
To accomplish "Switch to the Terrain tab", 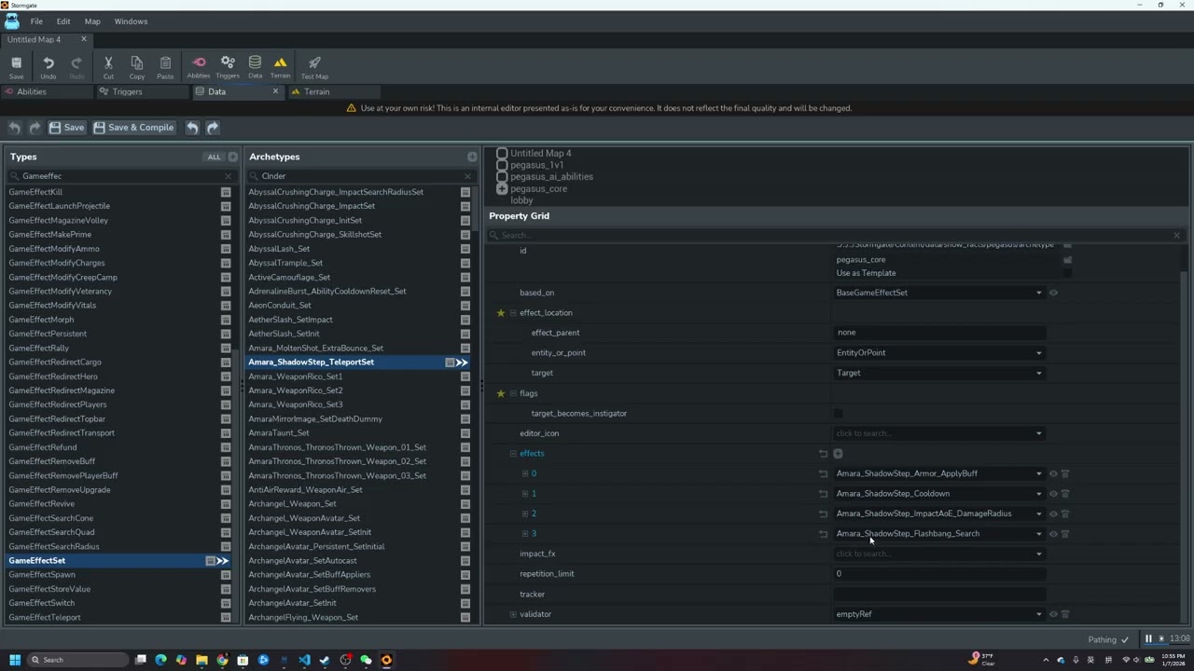I will pyautogui.click(x=332, y=91).
